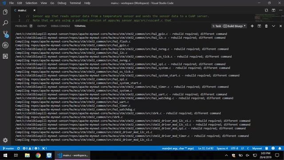This screenshot has width=284, height=160.
Task: Open the Help menu
Action: click(87, 3)
